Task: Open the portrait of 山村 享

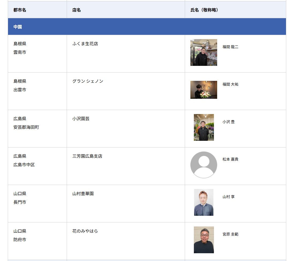Action: click(204, 202)
